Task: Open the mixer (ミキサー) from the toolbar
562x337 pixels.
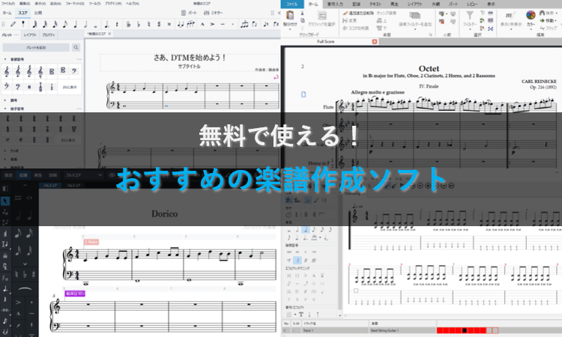Action: [x=214, y=13]
